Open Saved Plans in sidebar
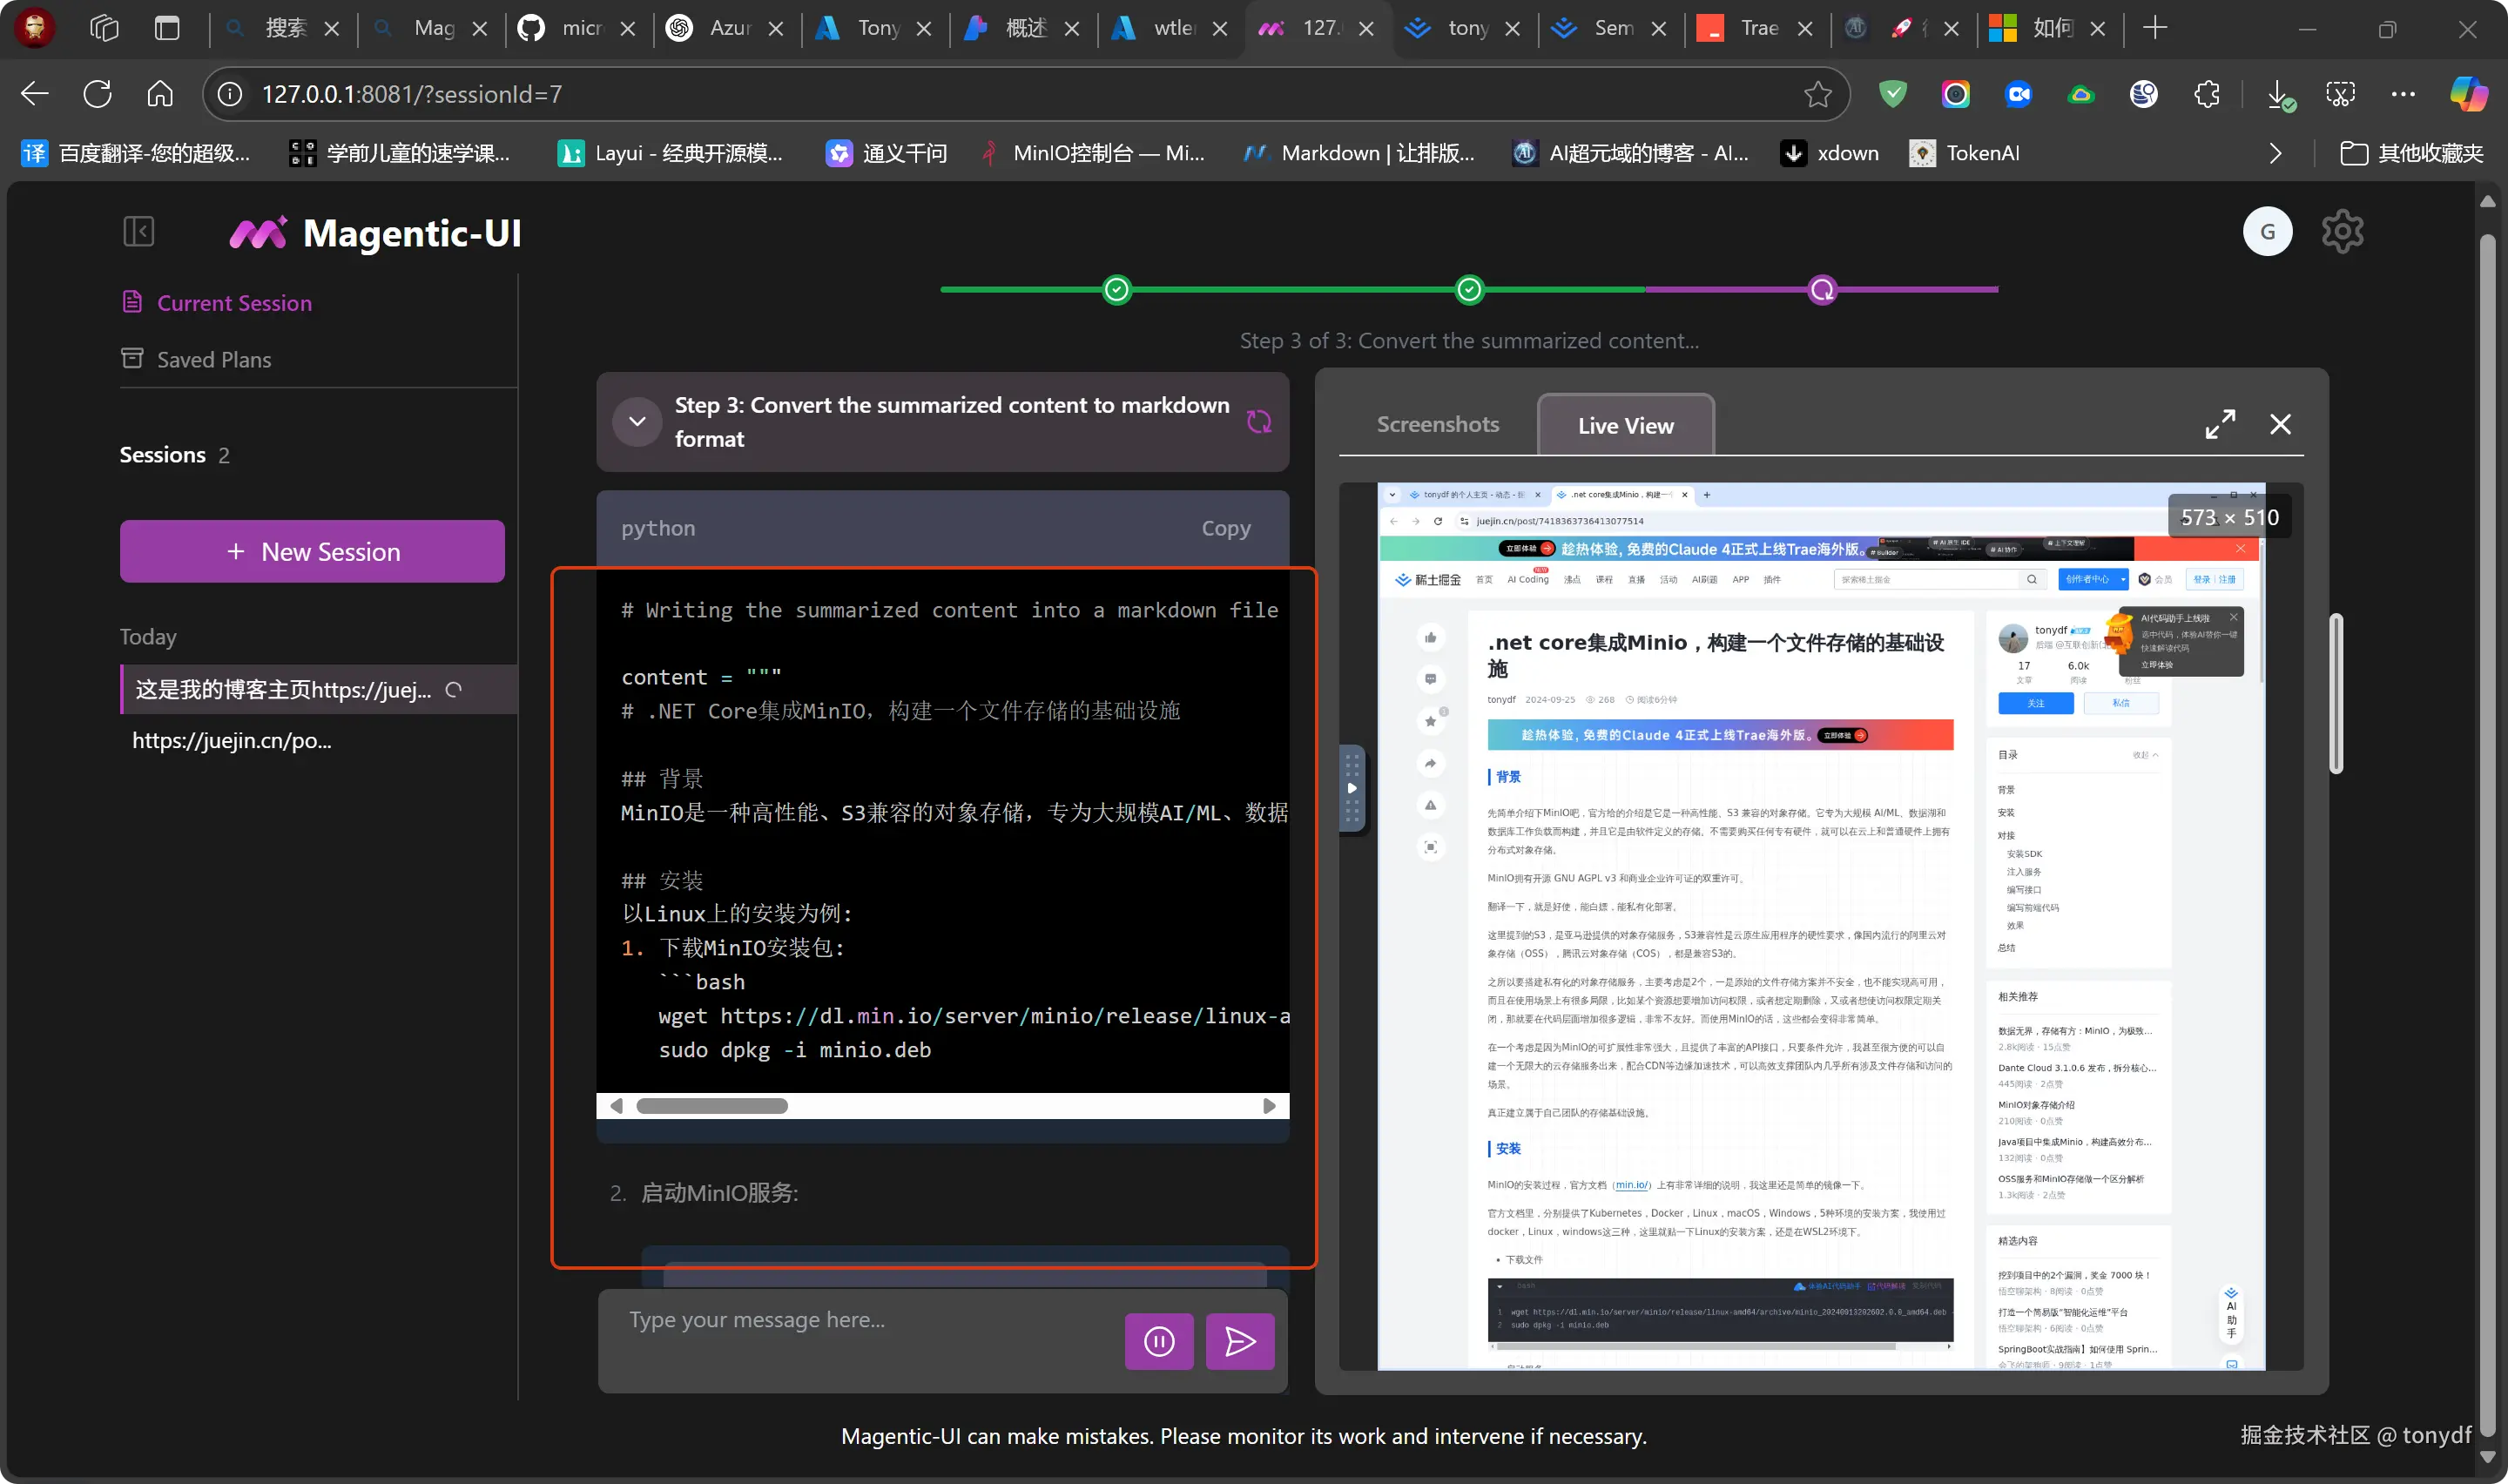The image size is (2508, 1484). (x=212, y=359)
